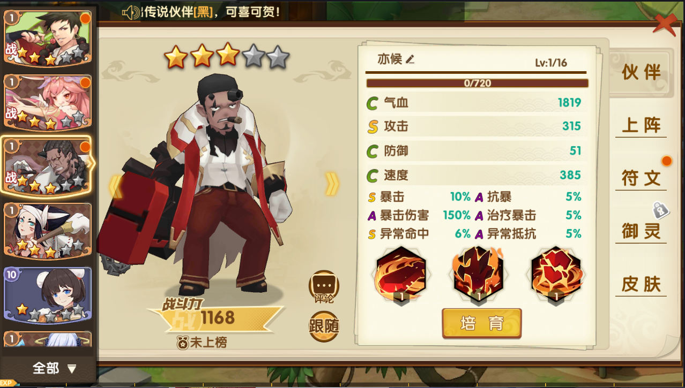Show next partner with right chevron arrow

point(332,184)
